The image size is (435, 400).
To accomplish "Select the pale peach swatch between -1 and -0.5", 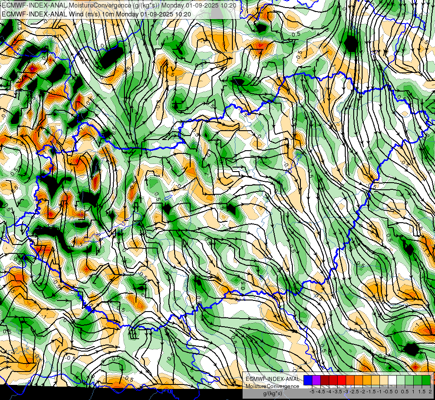I will [x=384, y=380].
